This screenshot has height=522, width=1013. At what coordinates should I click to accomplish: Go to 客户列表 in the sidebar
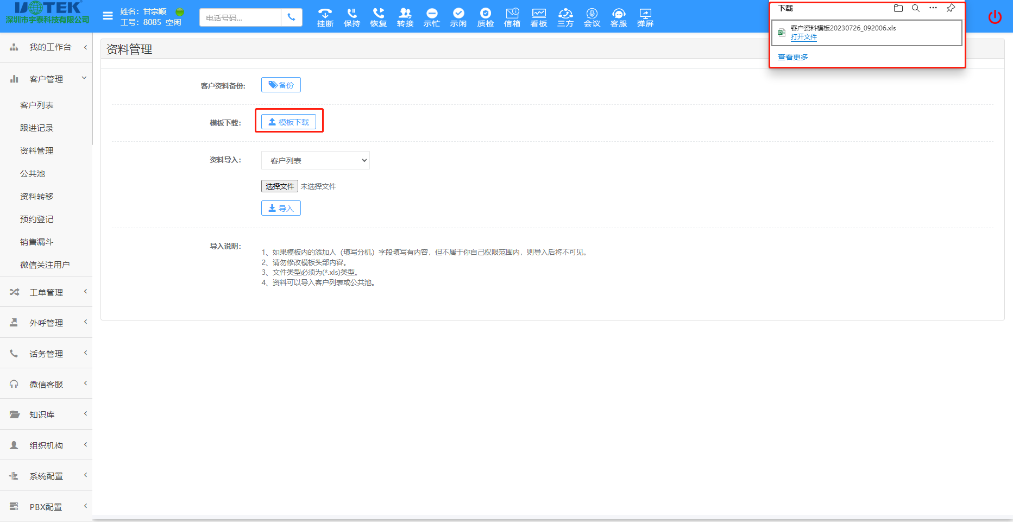click(x=36, y=105)
